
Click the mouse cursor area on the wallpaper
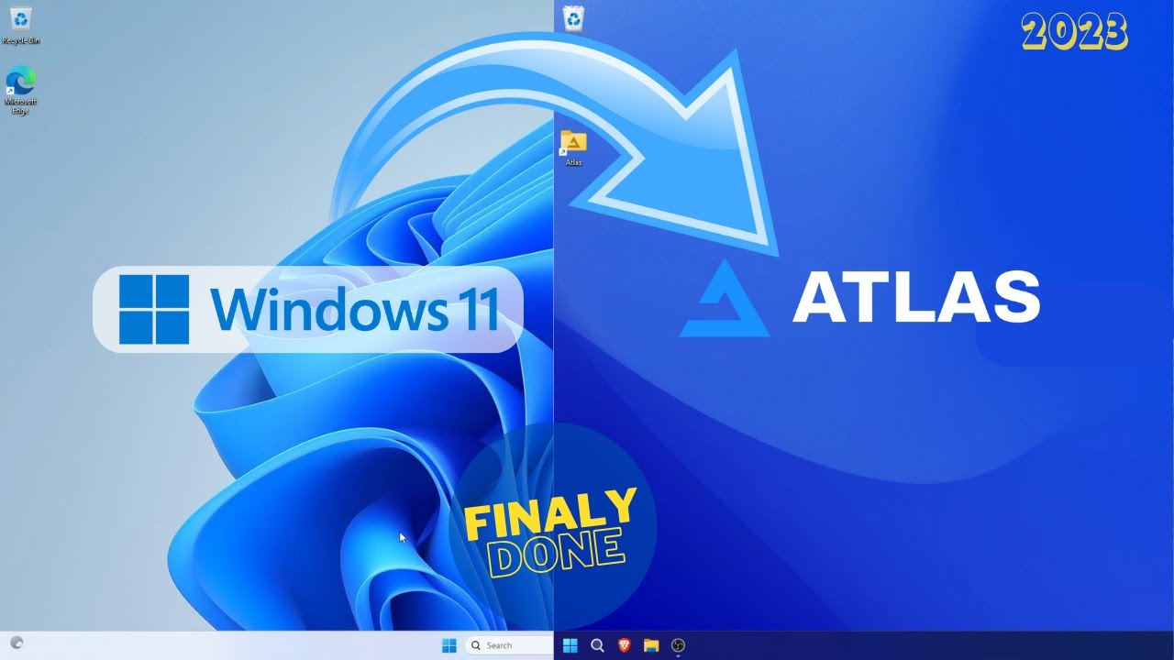(x=401, y=539)
